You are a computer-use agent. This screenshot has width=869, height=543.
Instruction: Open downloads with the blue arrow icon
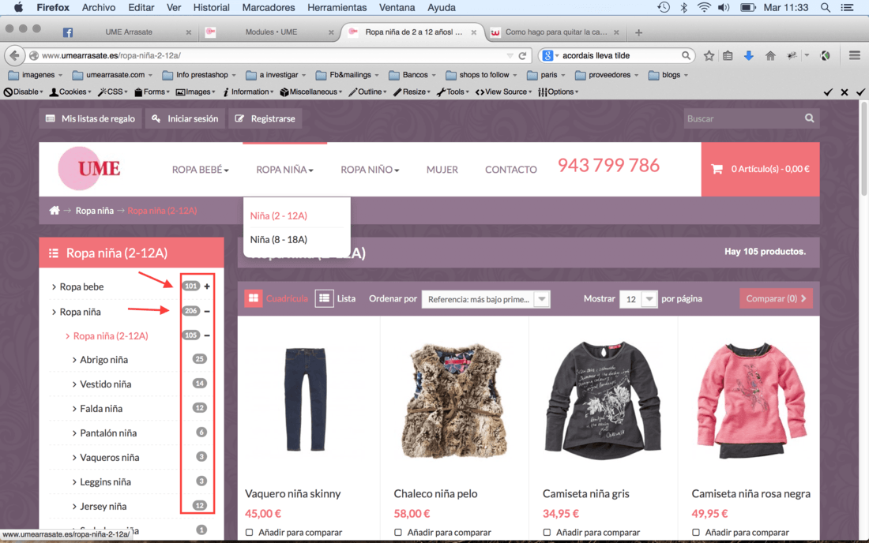748,55
